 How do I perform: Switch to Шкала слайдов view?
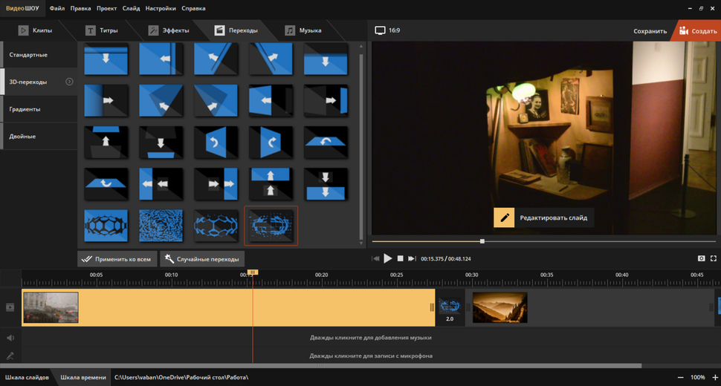click(x=27, y=377)
